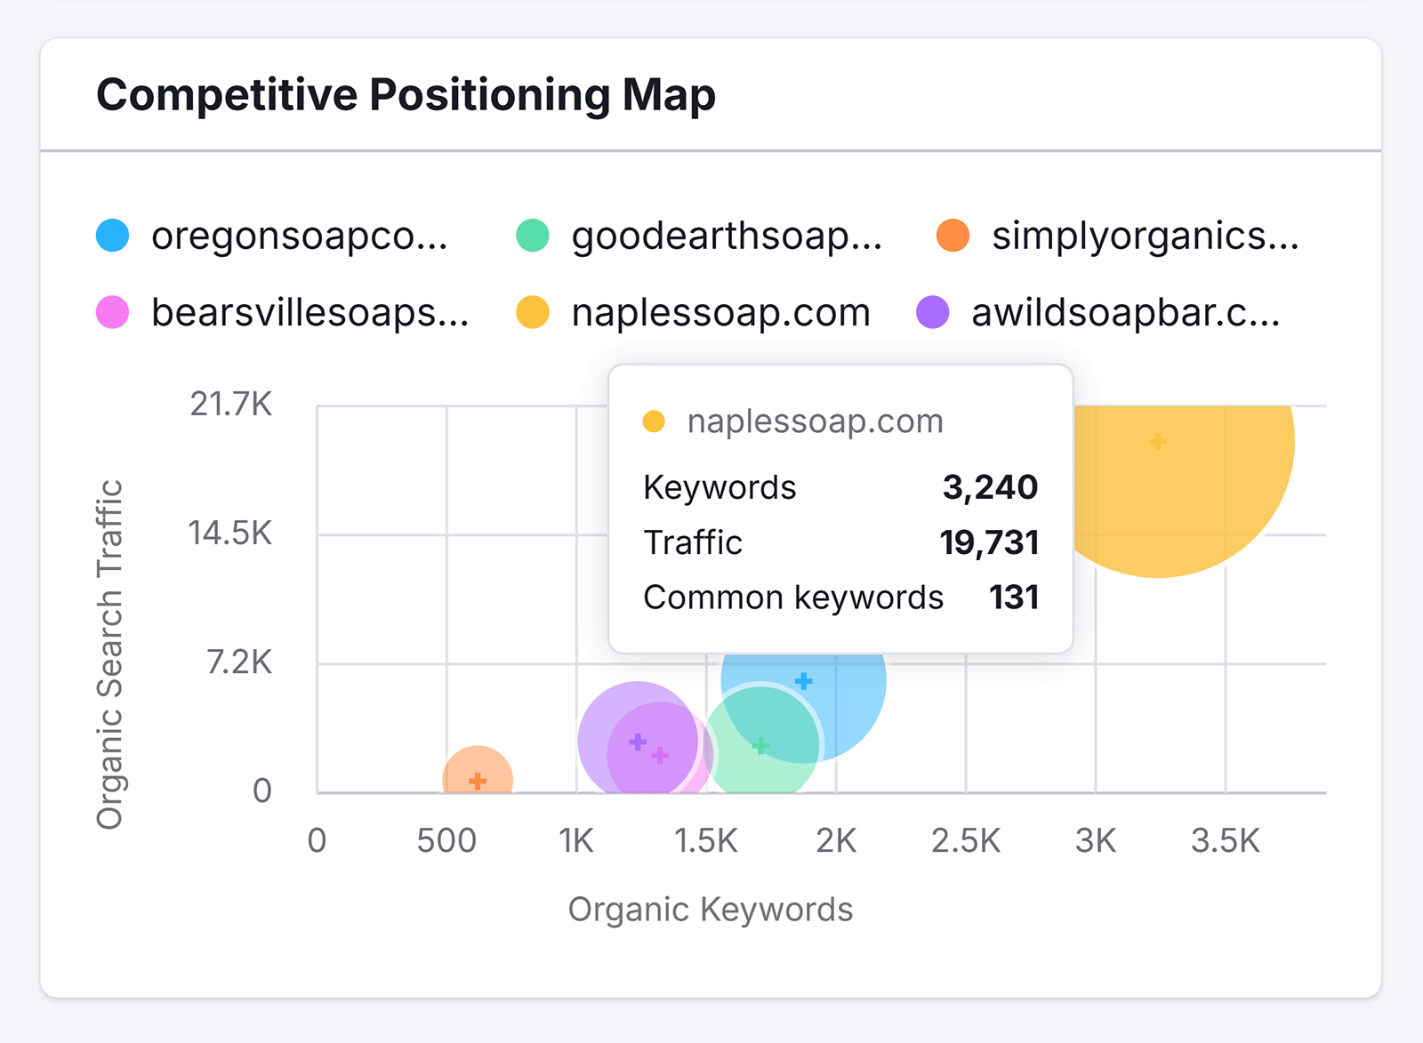This screenshot has height=1043, width=1423.
Task: Click the pink plus marker for bearsvillesoaps
Action: point(660,755)
